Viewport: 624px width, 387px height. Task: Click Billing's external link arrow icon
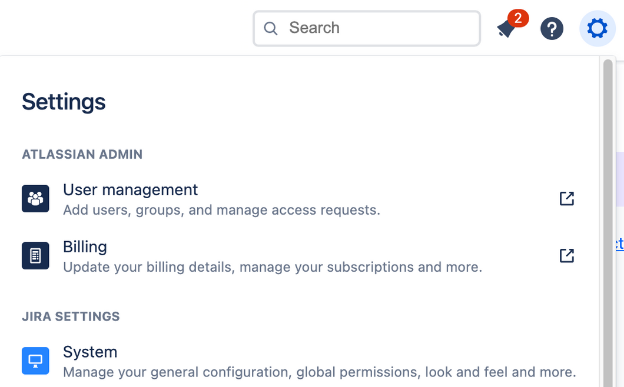pyautogui.click(x=566, y=256)
